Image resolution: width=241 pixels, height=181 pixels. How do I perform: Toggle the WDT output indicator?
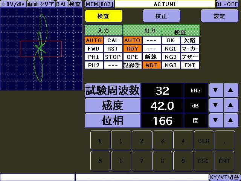pyautogui.click(x=151, y=65)
